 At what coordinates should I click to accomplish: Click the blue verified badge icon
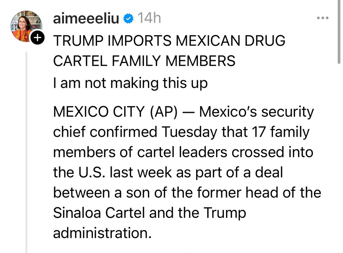(128, 19)
